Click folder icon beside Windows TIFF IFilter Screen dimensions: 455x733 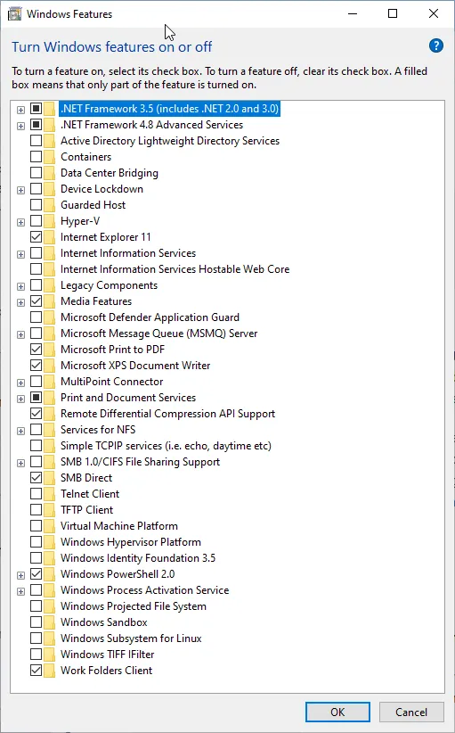coord(50,654)
